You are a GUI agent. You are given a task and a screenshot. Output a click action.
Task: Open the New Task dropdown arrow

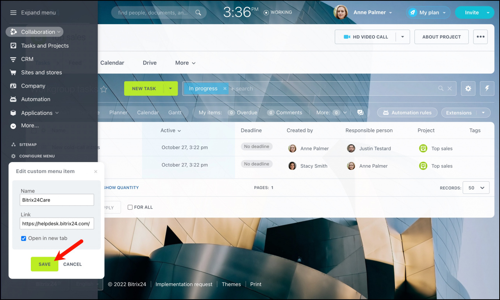(170, 89)
